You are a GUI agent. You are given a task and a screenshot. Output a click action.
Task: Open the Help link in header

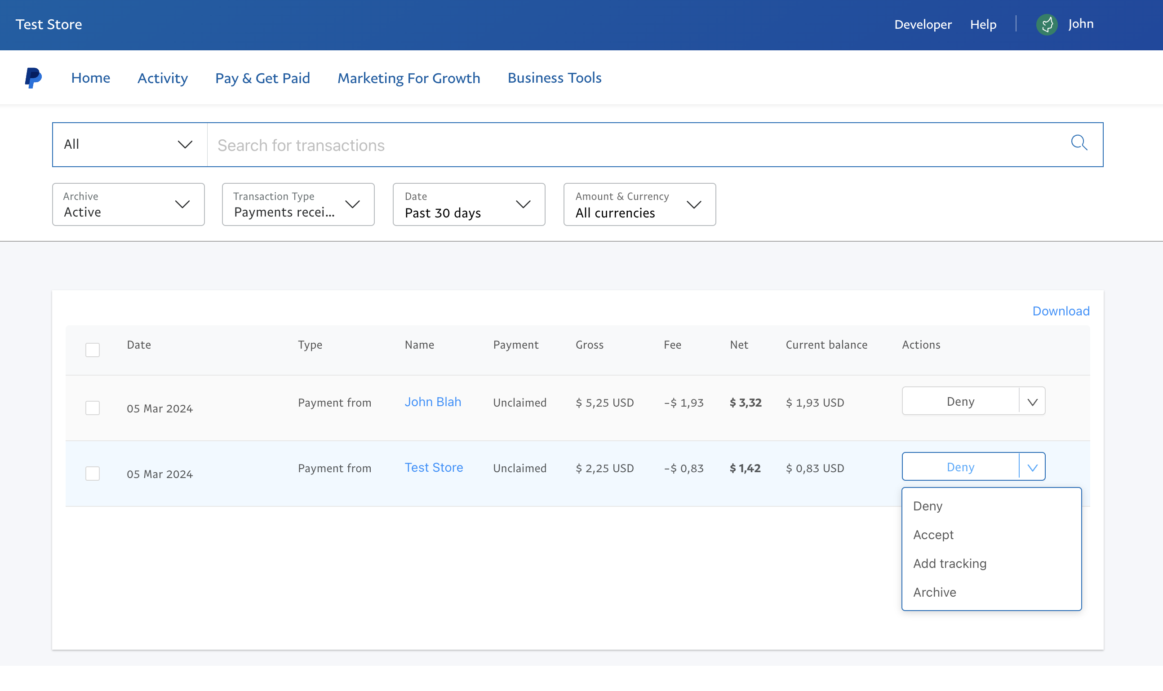click(x=983, y=24)
